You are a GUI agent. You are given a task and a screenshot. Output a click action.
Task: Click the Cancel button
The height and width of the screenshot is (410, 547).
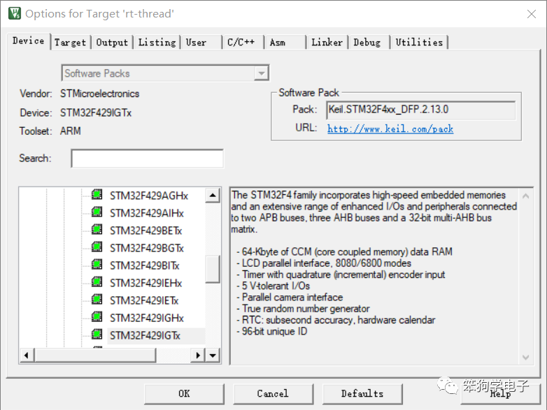(x=273, y=394)
